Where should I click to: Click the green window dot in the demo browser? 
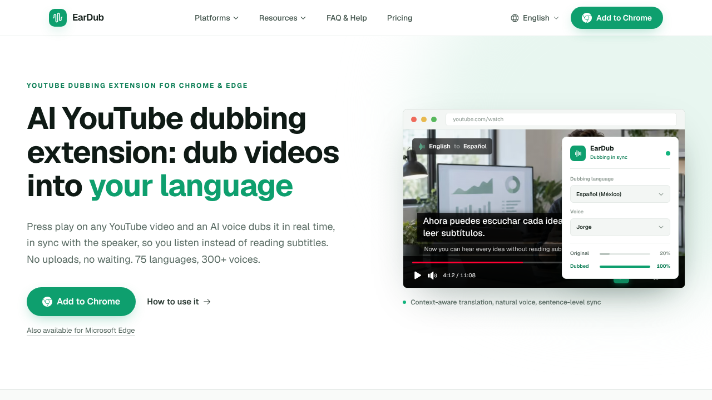click(434, 119)
